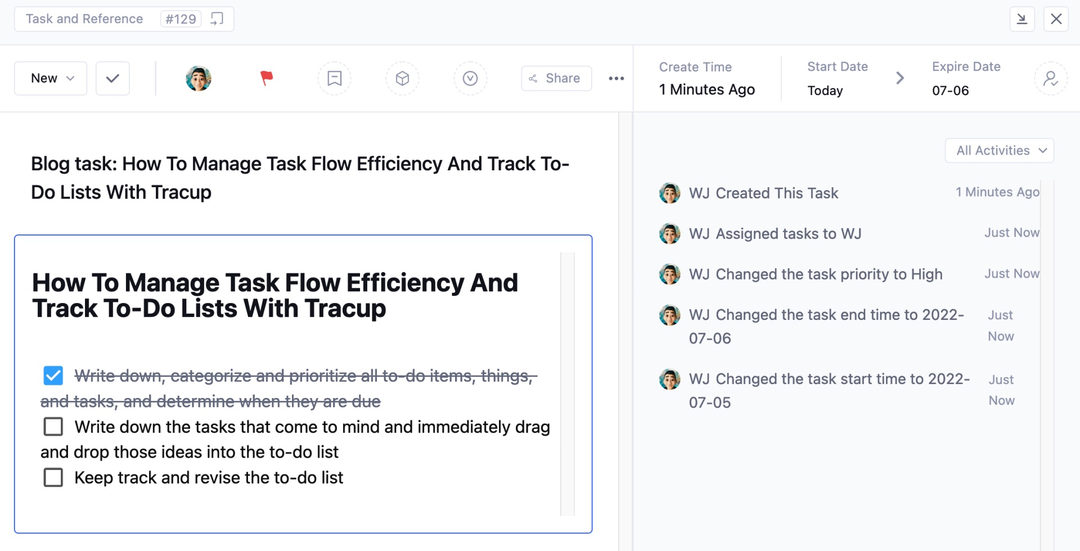Check the 'Keep track and revise' item
The image size is (1080, 551).
(53, 477)
